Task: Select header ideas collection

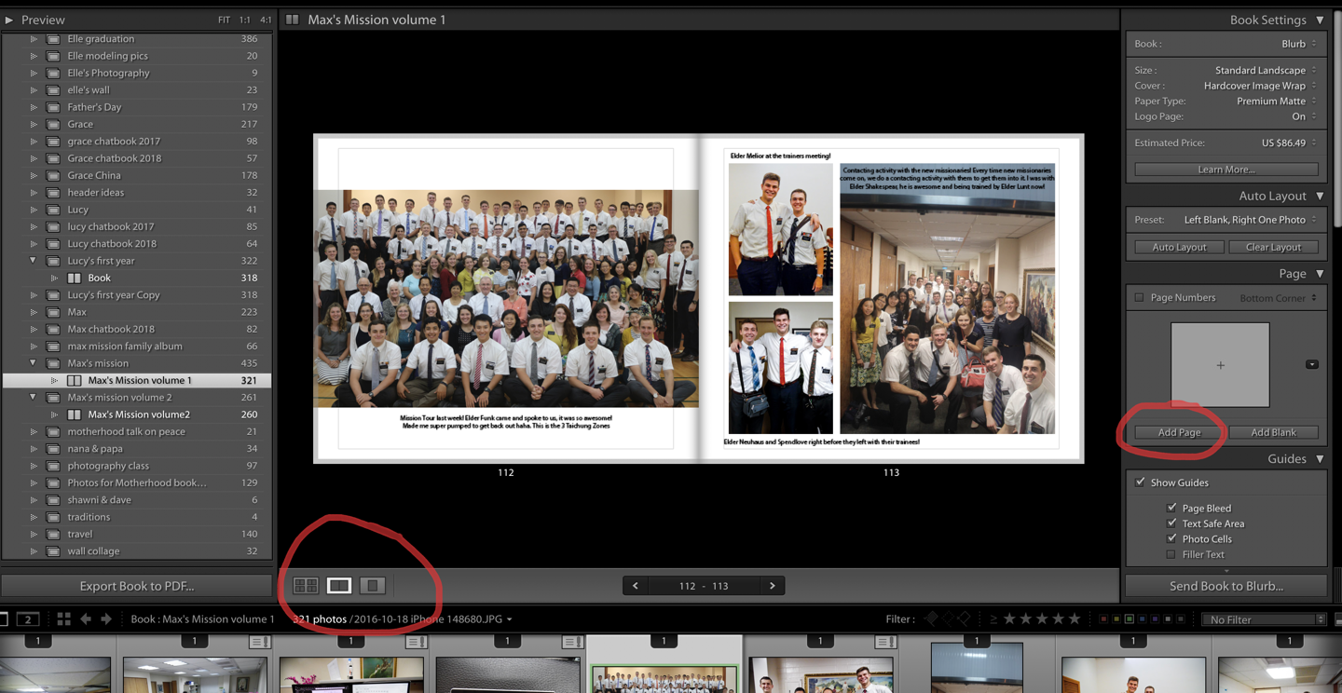Action: [137, 193]
